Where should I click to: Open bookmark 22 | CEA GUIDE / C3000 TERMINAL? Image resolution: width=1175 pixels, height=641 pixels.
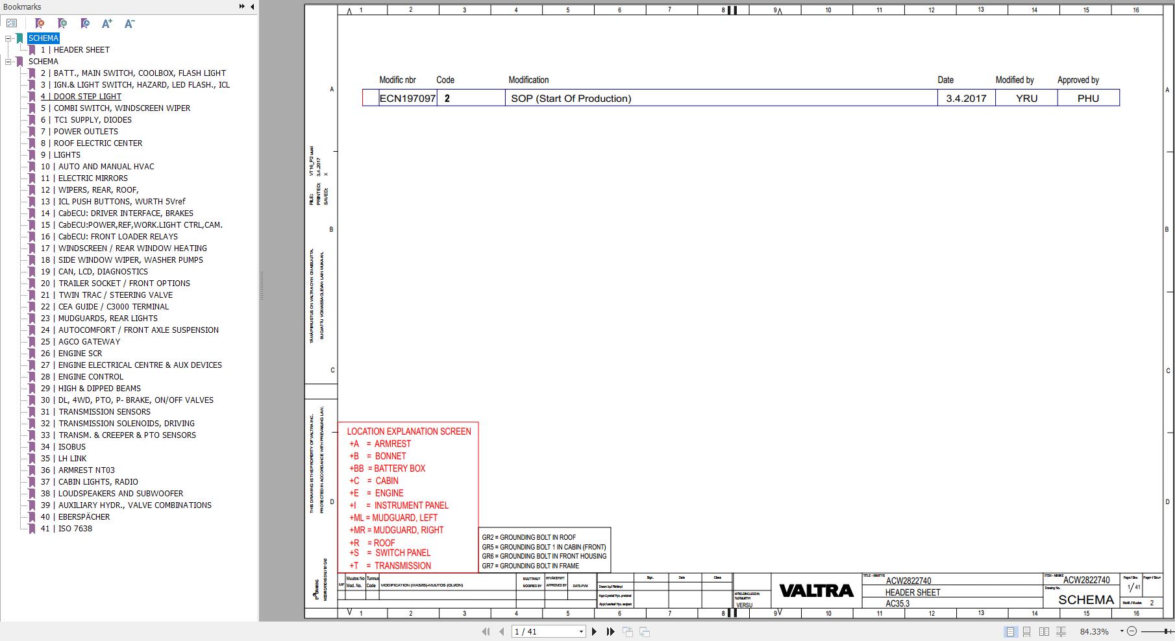tap(105, 307)
